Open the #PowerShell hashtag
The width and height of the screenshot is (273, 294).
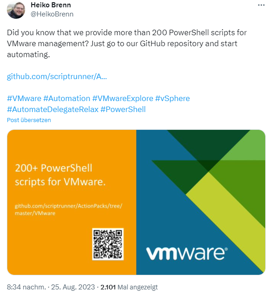click(123, 109)
